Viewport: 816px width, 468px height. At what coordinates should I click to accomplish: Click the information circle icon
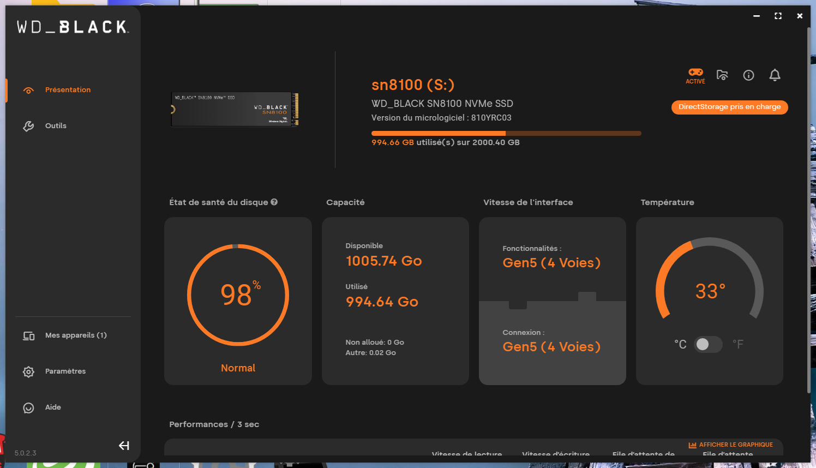[748, 75]
